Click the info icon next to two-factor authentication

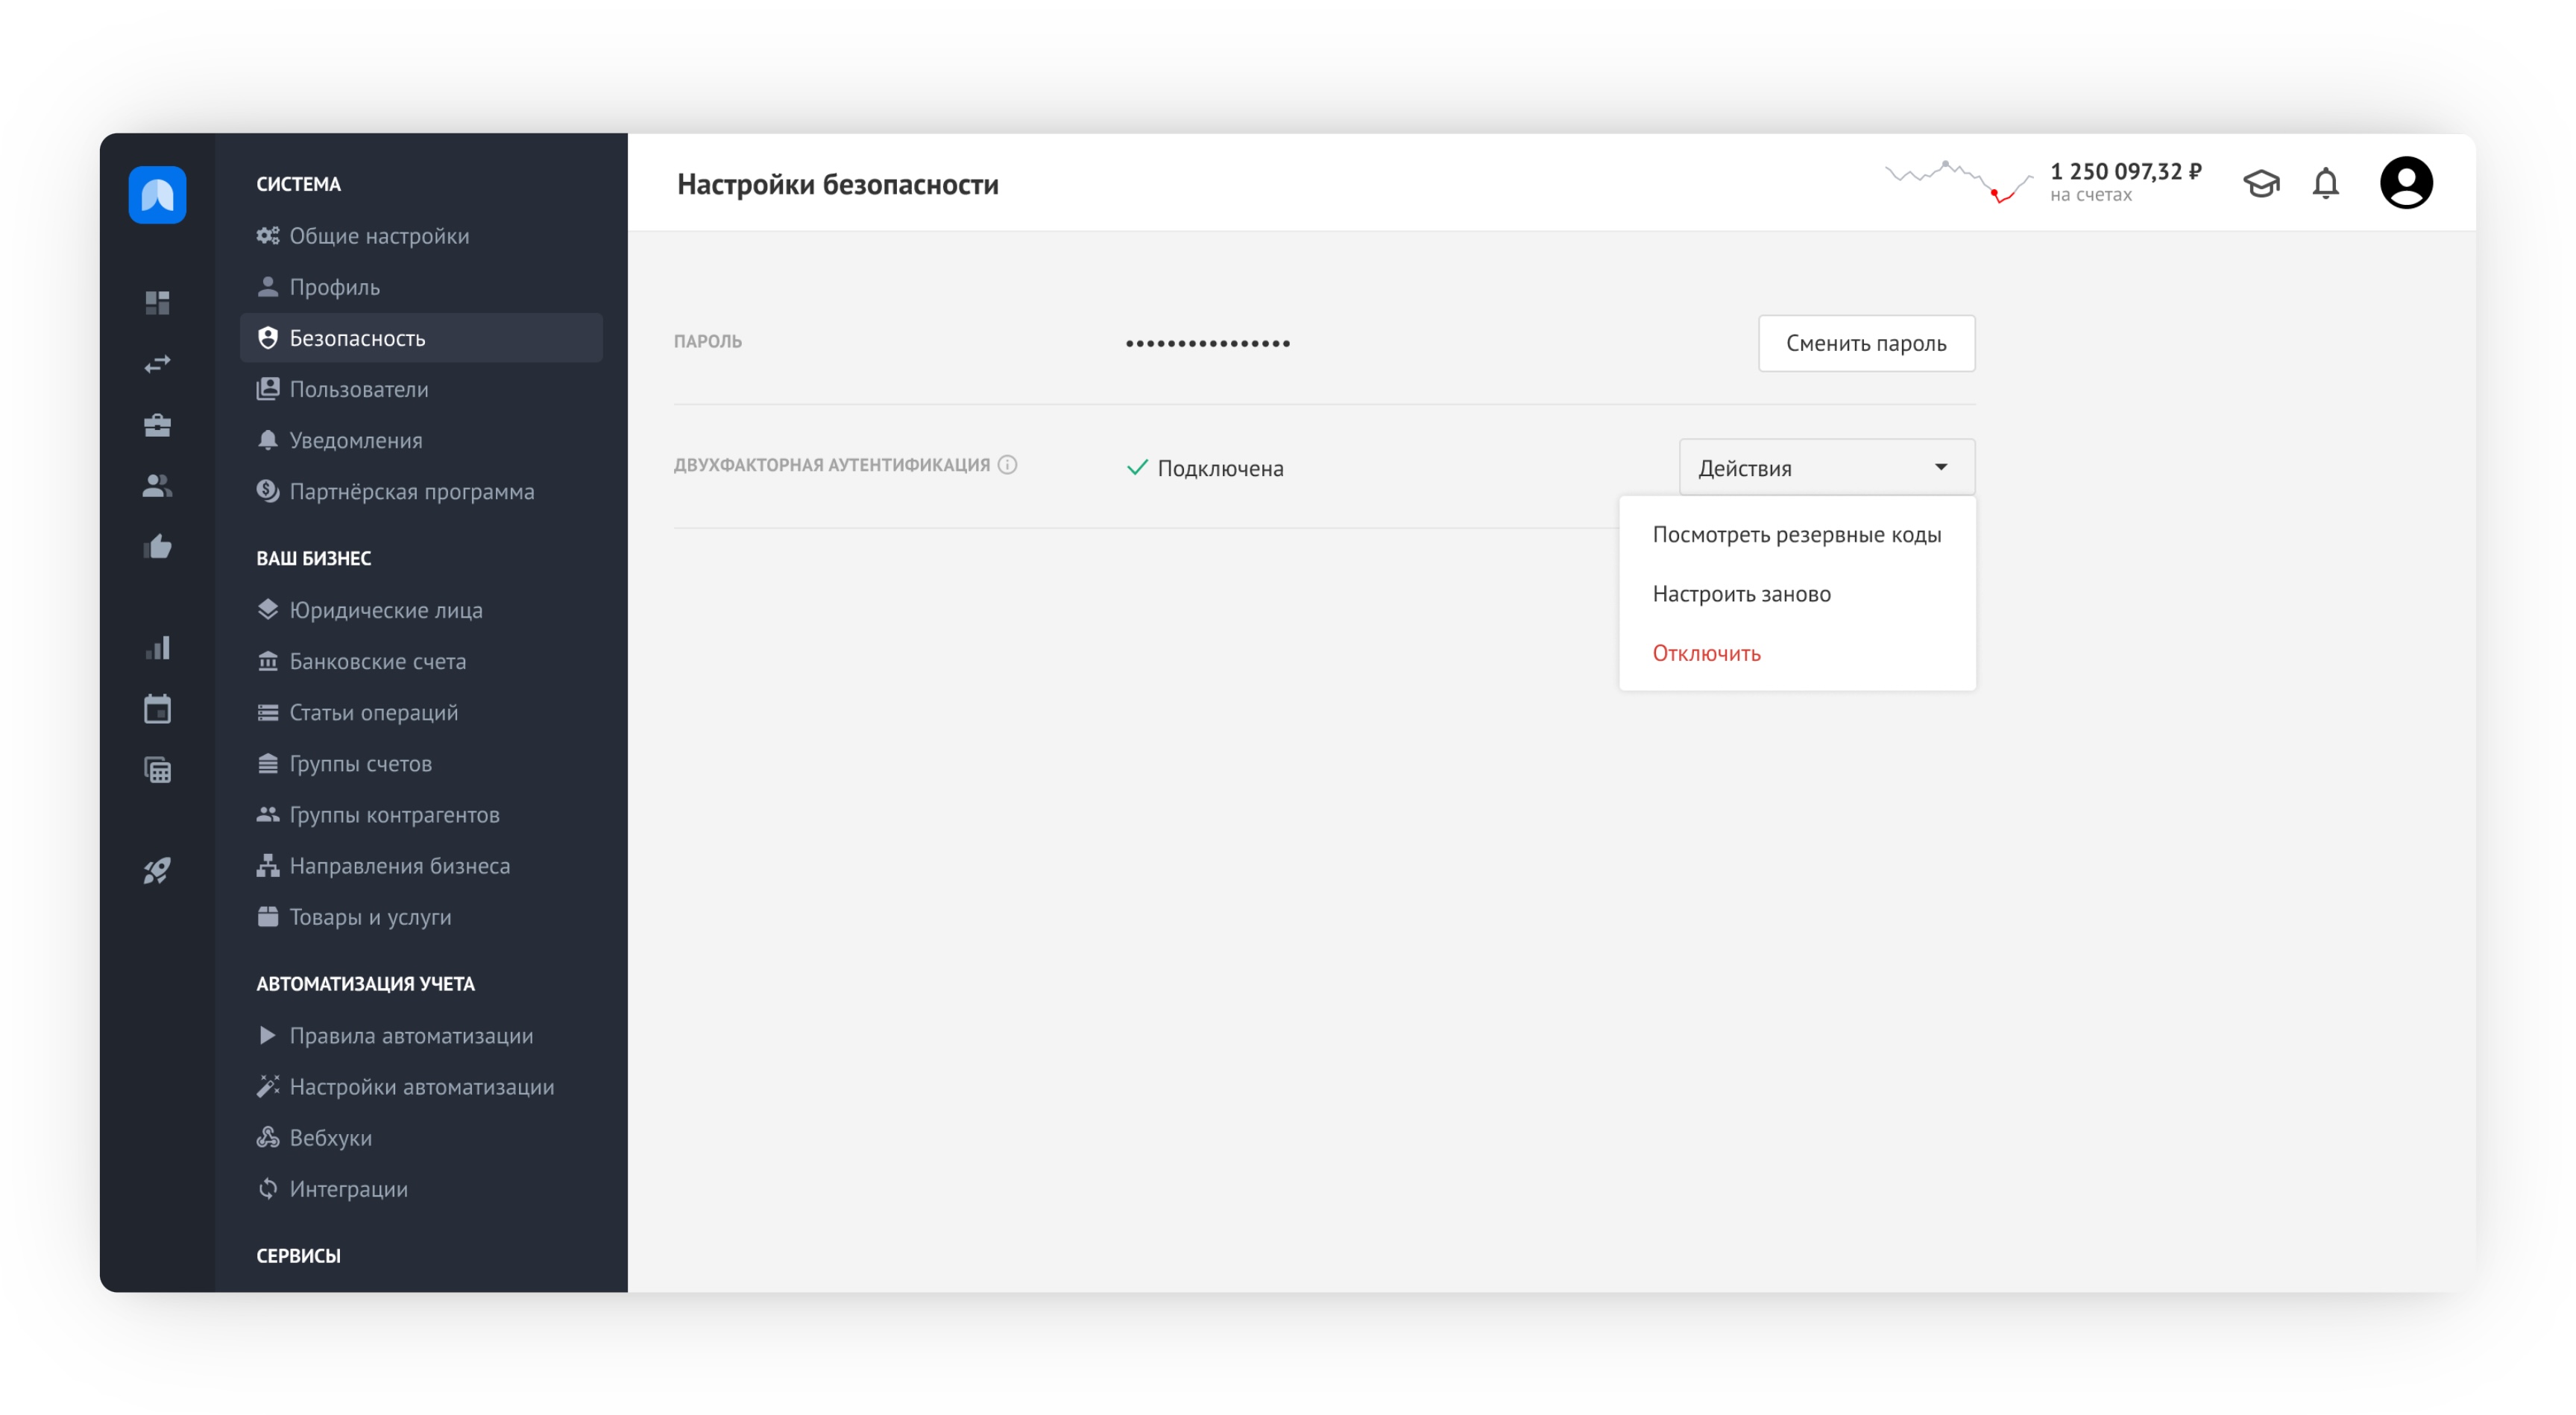[1007, 465]
